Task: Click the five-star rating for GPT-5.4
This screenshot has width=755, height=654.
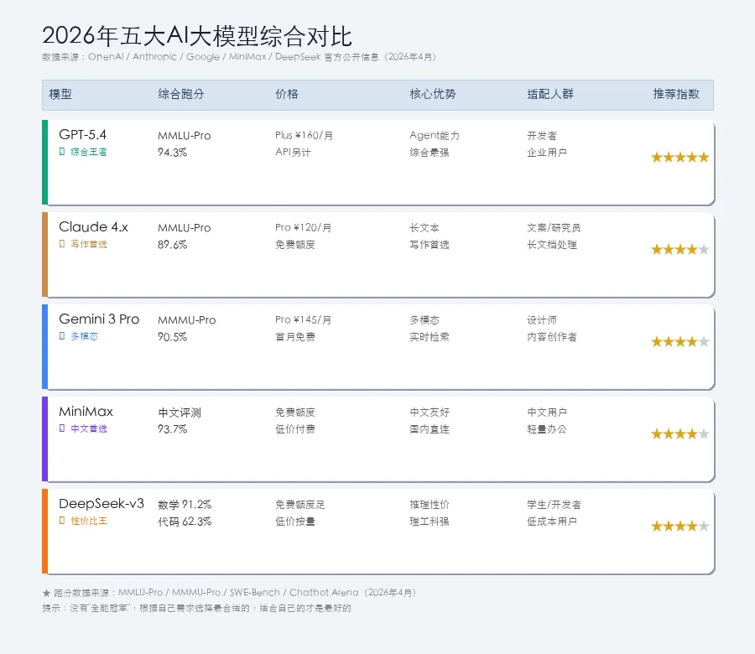Action: click(x=680, y=157)
